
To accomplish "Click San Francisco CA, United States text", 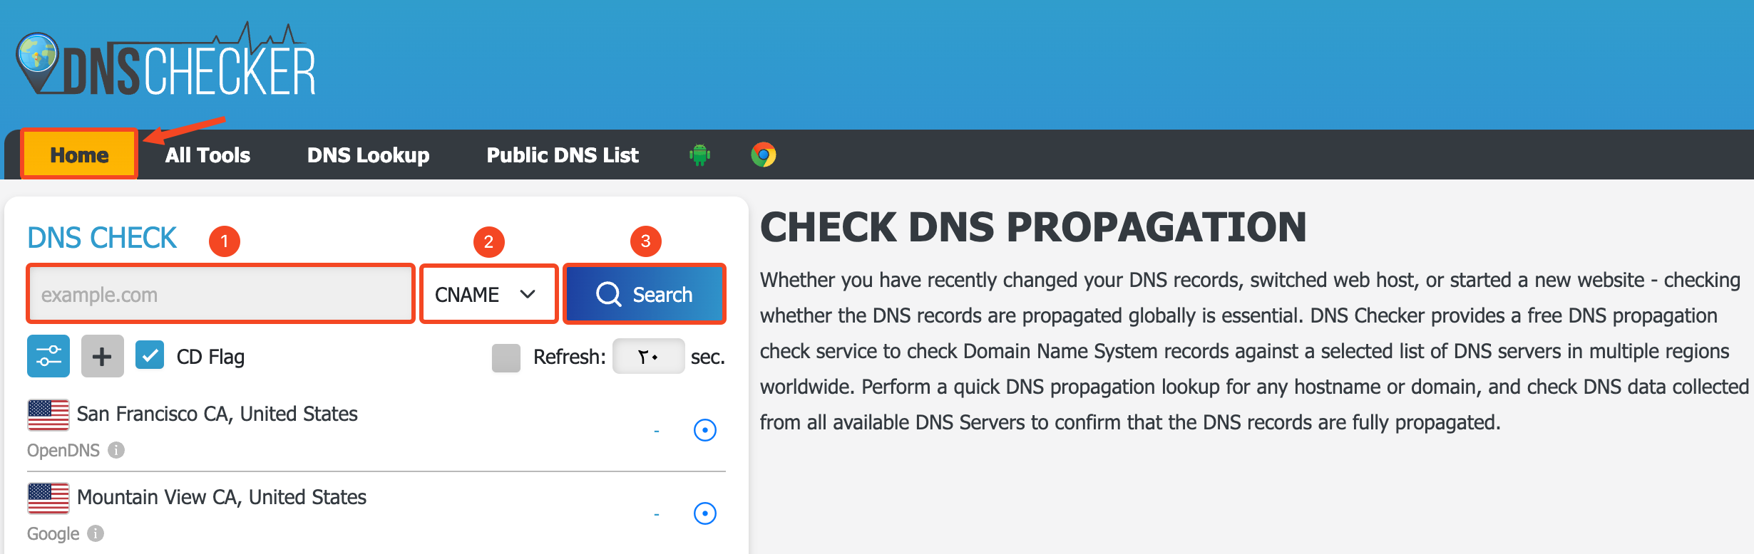I will [x=217, y=414].
